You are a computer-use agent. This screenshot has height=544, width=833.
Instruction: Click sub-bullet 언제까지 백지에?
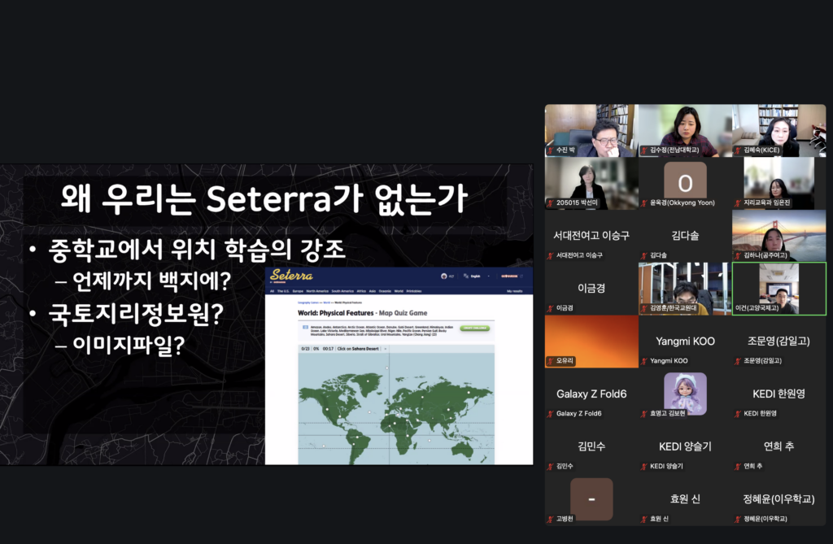click(151, 281)
